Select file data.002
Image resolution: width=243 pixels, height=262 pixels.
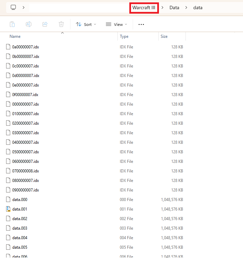coord(20,218)
